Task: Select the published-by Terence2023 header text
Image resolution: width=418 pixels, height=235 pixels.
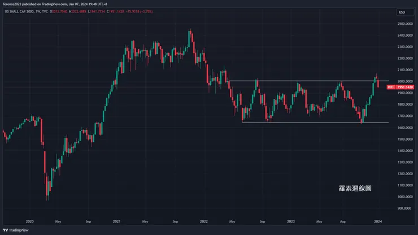Action: pyautogui.click(x=55, y=4)
